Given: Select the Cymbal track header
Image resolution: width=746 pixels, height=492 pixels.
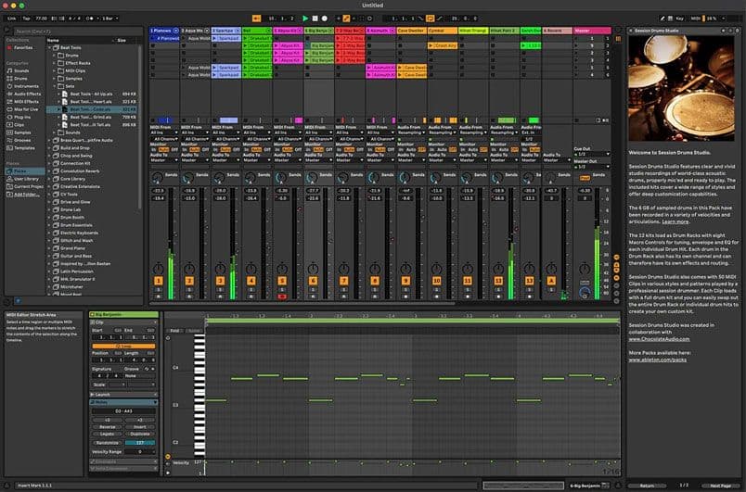Looking at the screenshot, I should pyautogui.click(x=443, y=31).
